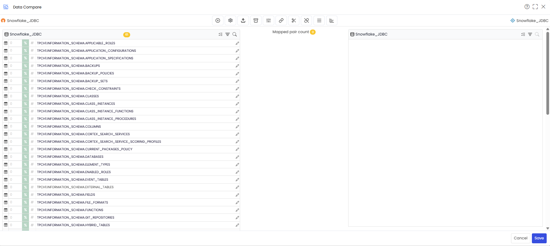Click the three-line list icon in the toolbar

[x=319, y=20]
